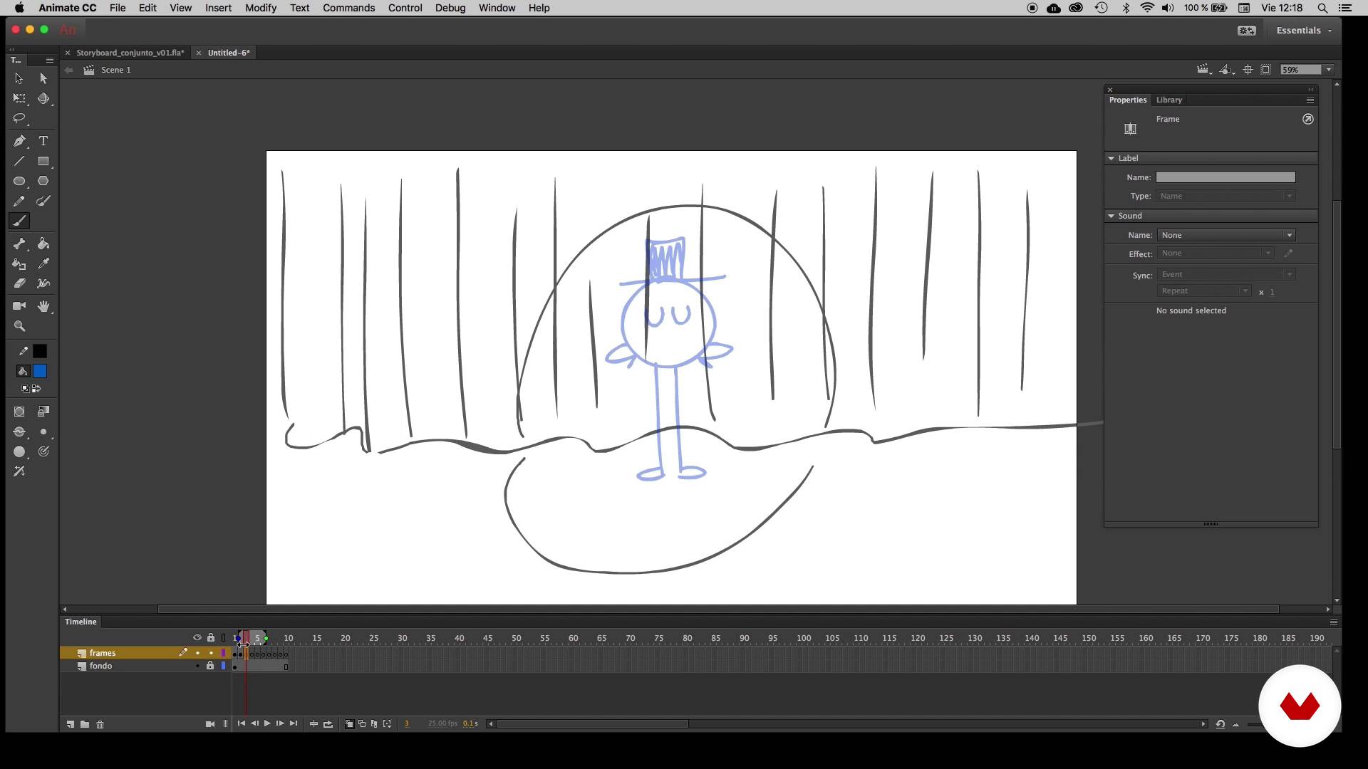Viewport: 1368px width, 769px height.
Task: Open the Edit Scene dropdown
Action: [x=1203, y=70]
